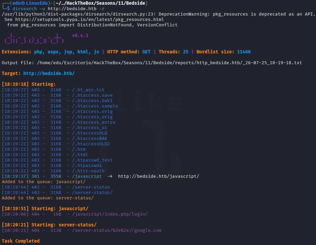316x245 pixels.
Task: Click the Wordlist size value 11460
Action: pos(244,52)
